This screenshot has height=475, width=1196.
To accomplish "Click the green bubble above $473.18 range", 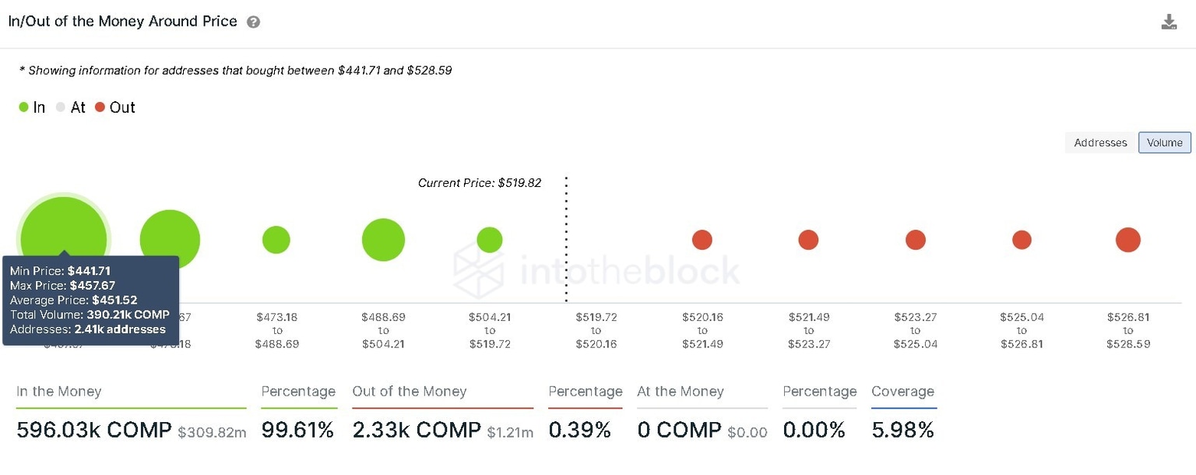I will 276,240.
